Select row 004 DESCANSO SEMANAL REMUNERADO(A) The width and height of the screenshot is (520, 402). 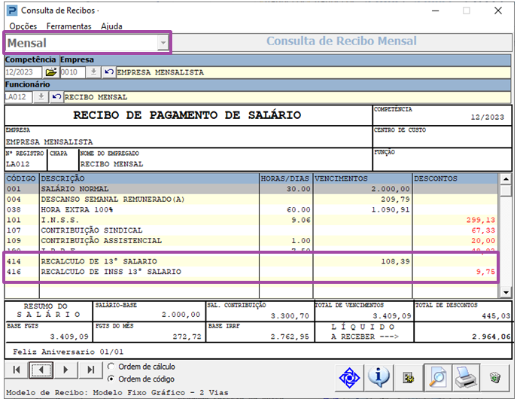pyautogui.click(x=251, y=199)
